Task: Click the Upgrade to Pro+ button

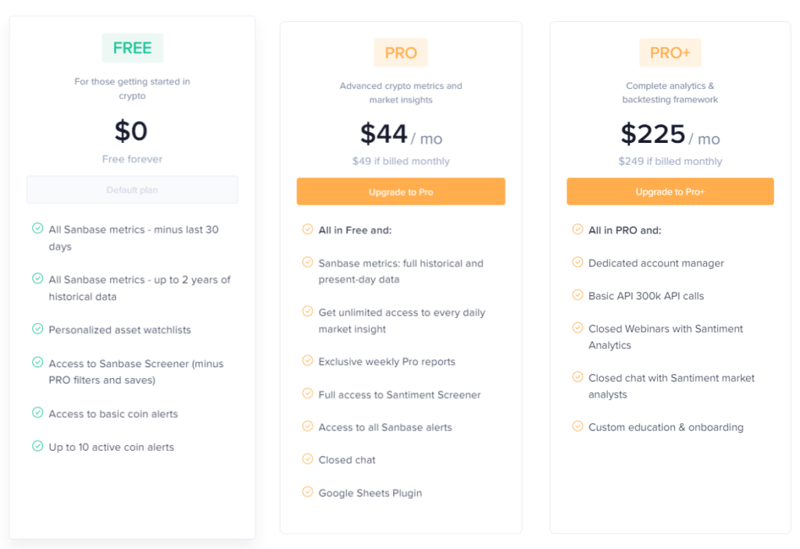Action: click(x=670, y=191)
